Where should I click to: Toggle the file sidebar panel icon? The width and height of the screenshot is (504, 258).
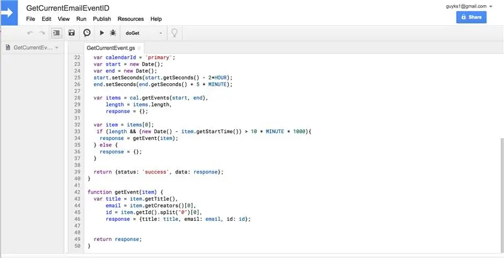click(57, 33)
